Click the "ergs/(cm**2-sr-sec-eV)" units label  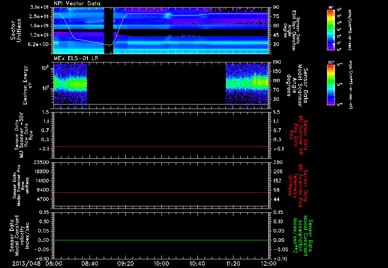[351, 84]
